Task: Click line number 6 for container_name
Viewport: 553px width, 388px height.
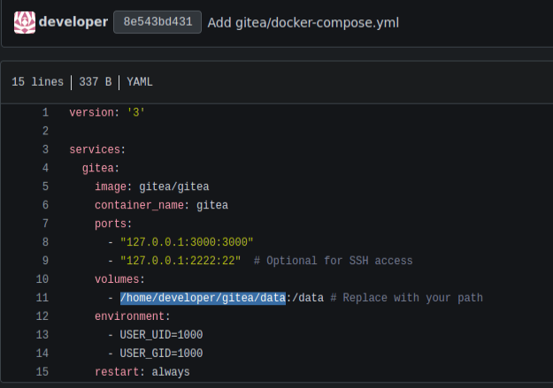Action: coord(44,205)
